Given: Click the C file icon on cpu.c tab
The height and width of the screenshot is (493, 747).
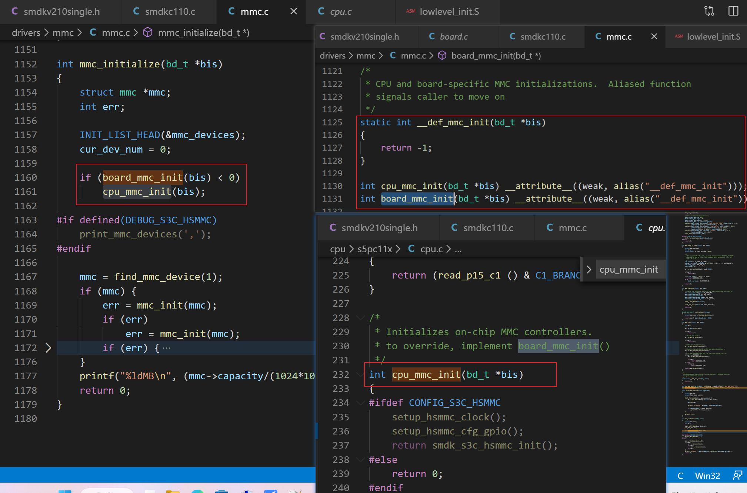Looking at the screenshot, I should (321, 11).
